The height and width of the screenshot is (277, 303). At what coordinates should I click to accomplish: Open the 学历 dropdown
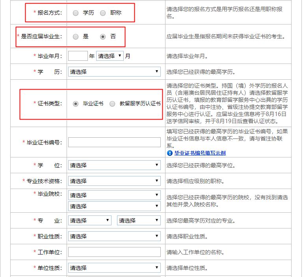[114, 72]
